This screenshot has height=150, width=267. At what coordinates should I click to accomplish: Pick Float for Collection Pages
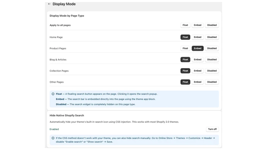(x=185, y=71)
